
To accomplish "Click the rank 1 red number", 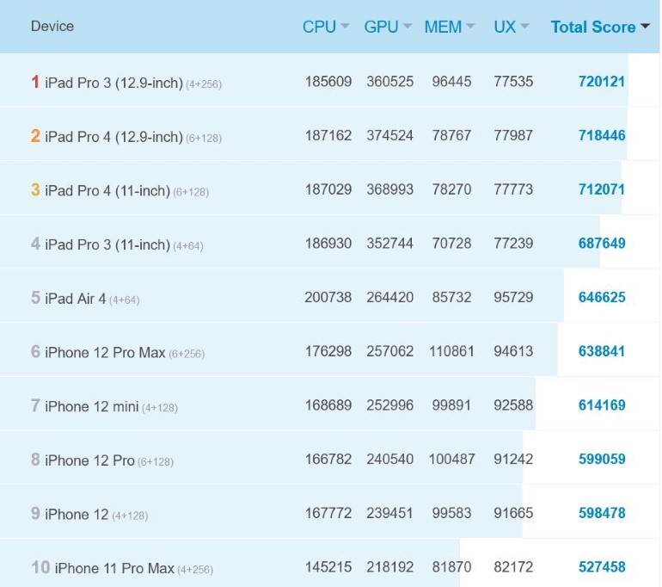I will (35, 82).
